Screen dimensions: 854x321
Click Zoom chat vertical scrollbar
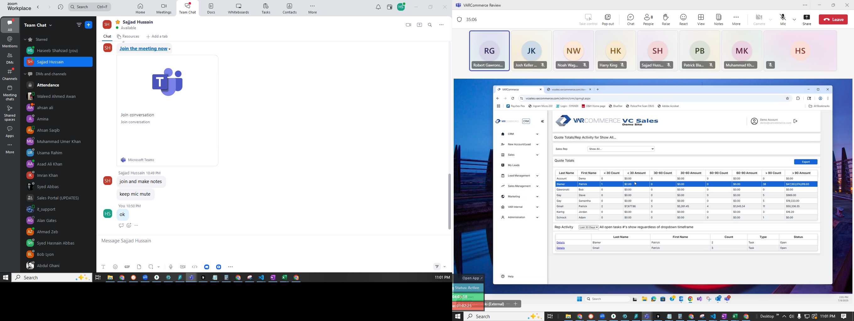tap(450, 201)
